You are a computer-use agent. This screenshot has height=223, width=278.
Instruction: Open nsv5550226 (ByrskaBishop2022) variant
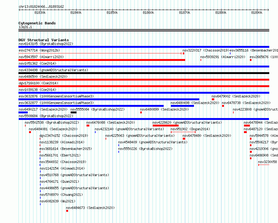click(x=145, y=149)
